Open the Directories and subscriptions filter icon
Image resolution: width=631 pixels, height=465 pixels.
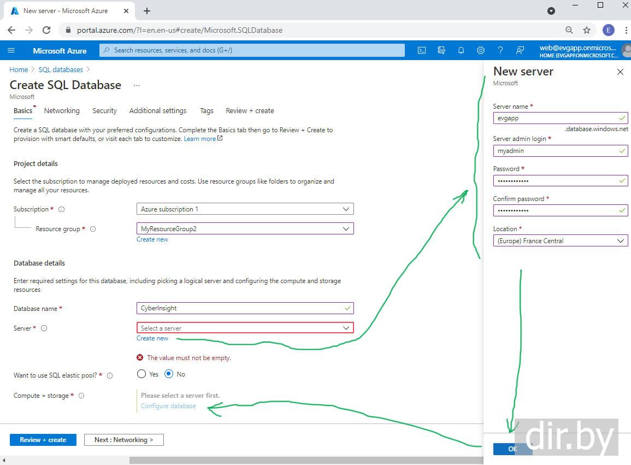(441, 50)
